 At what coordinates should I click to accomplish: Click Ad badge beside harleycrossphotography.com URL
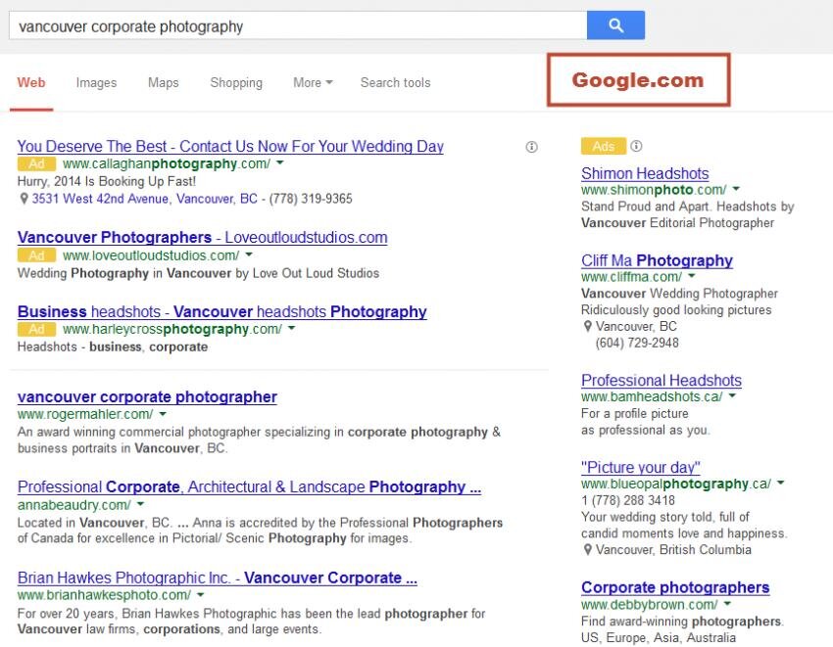pos(36,330)
